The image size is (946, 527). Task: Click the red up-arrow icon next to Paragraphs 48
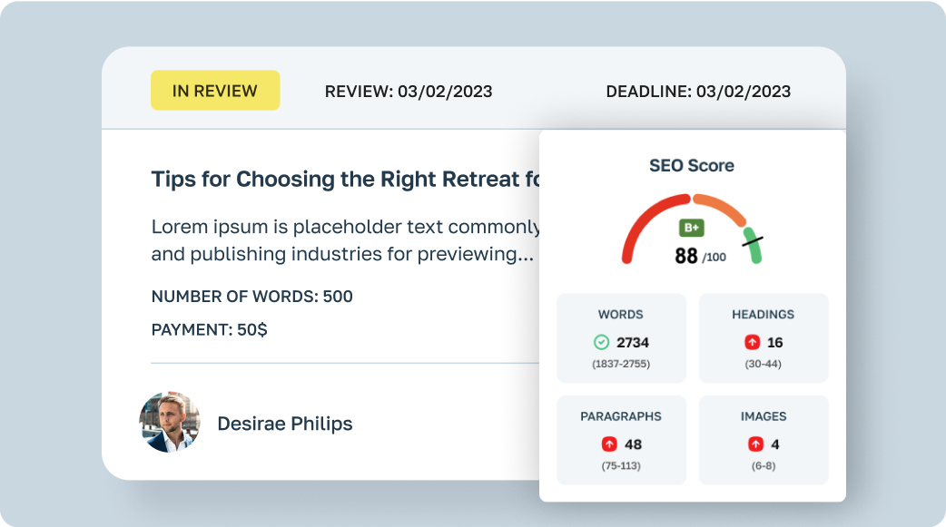609,444
